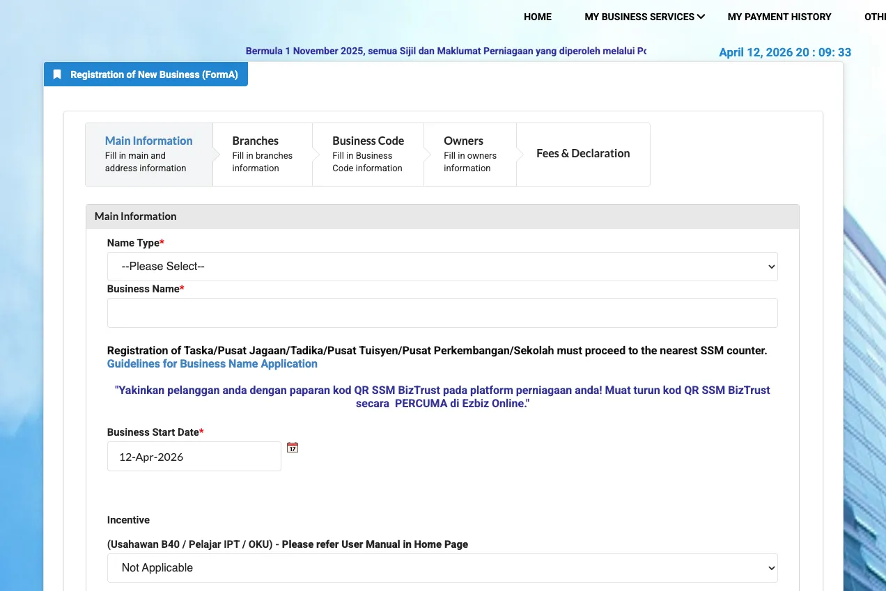Click the partially visible OTH menu item
This screenshot has height=591, width=886.
click(874, 17)
